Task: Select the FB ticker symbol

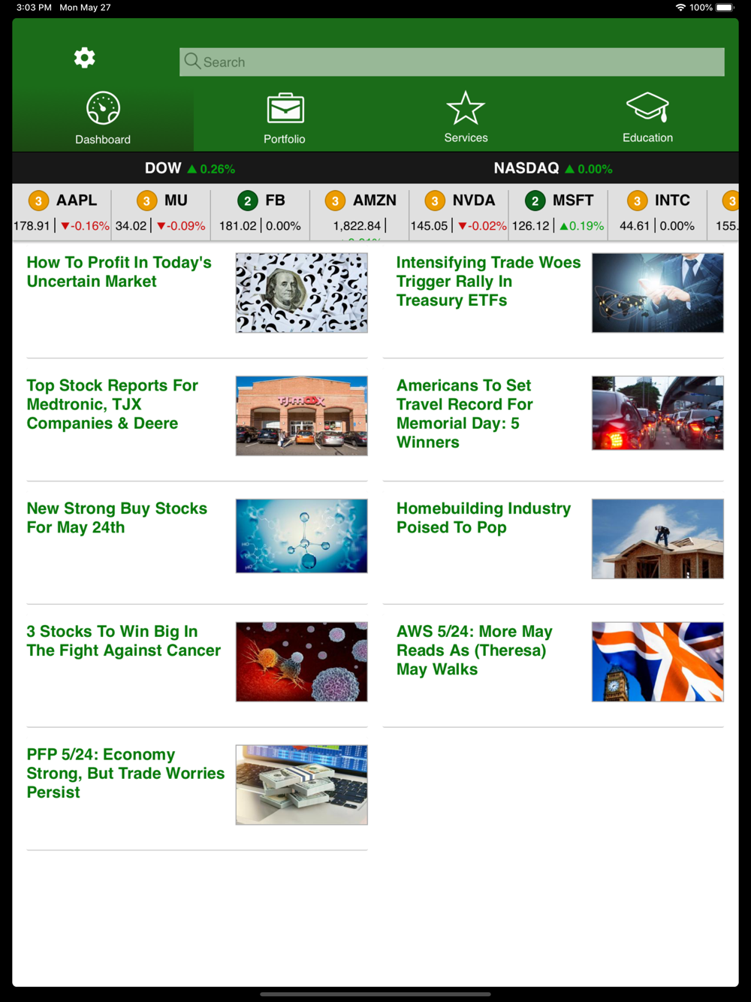Action: pyautogui.click(x=275, y=201)
